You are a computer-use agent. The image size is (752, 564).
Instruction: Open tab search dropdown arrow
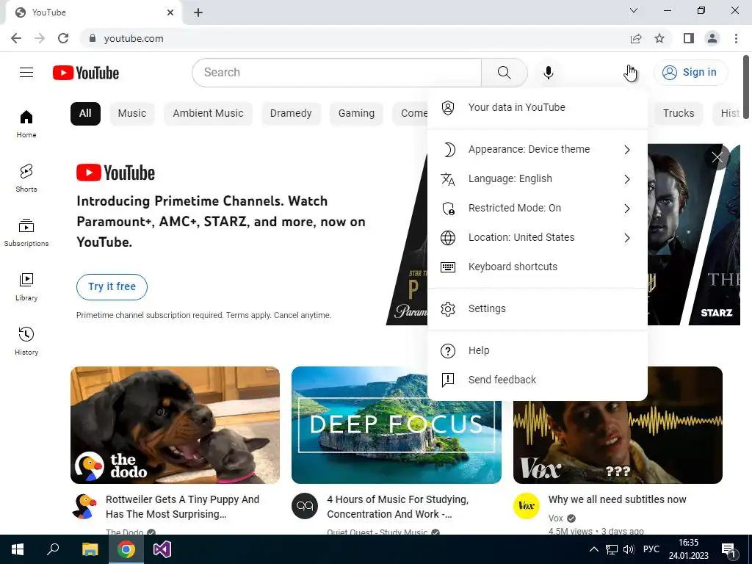[x=634, y=10]
